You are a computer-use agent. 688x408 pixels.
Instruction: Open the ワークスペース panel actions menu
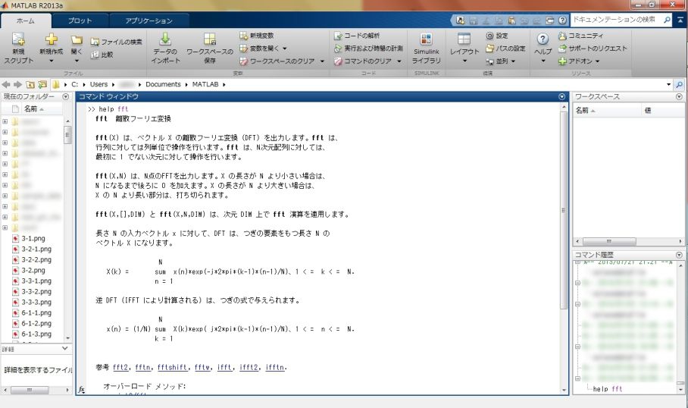click(x=679, y=96)
